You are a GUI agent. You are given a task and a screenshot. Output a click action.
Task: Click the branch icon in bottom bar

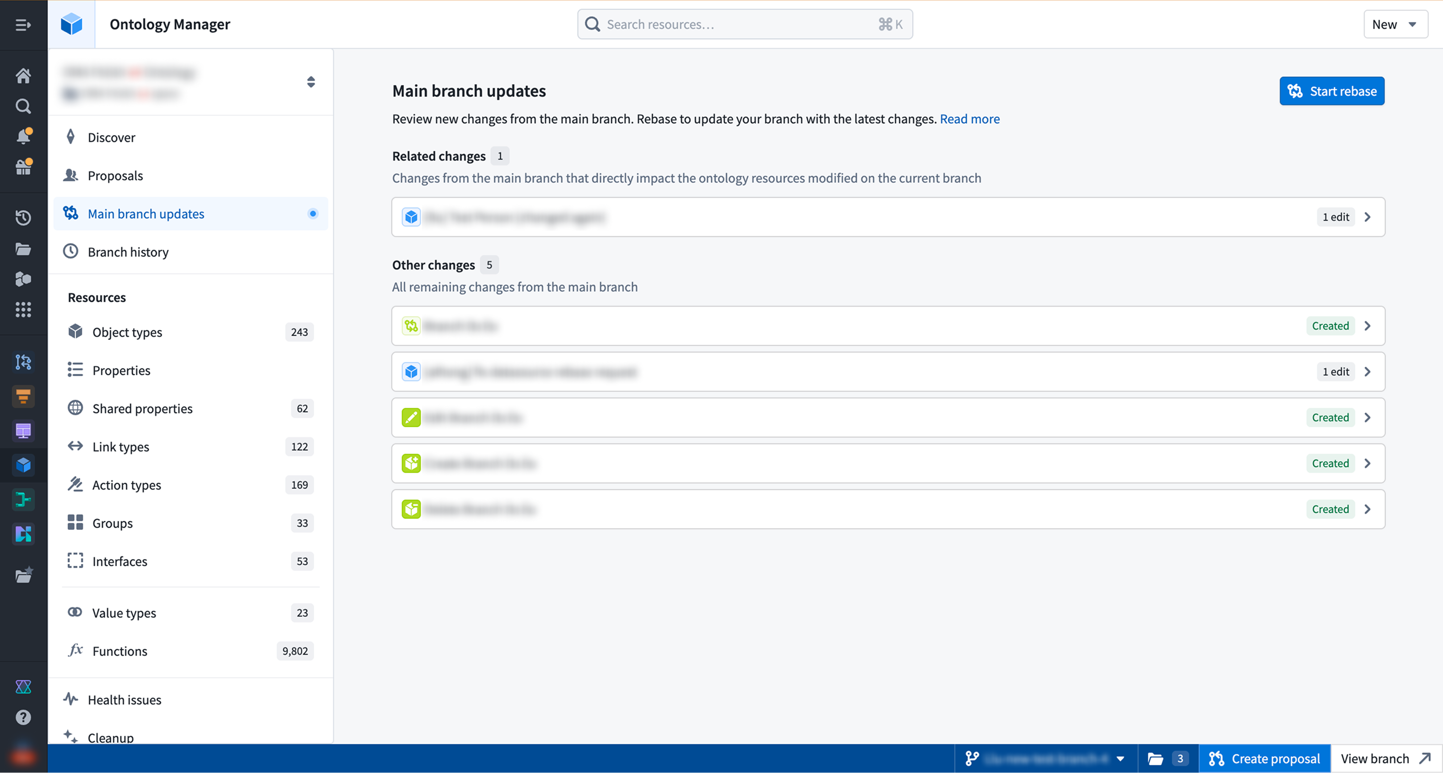(972, 758)
